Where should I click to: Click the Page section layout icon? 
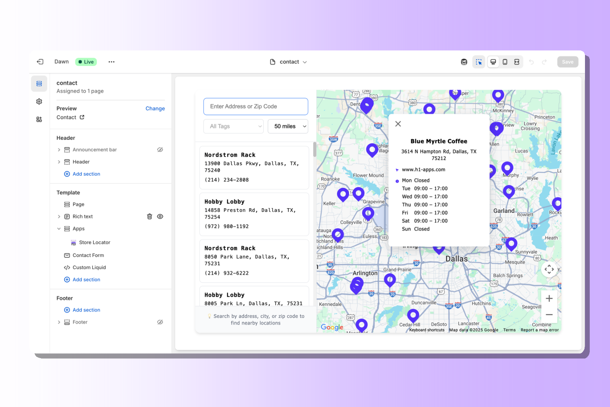pyautogui.click(x=67, y=204)
